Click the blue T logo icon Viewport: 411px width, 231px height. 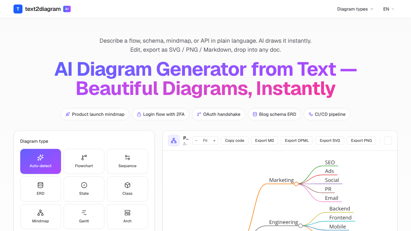[18, 9]
